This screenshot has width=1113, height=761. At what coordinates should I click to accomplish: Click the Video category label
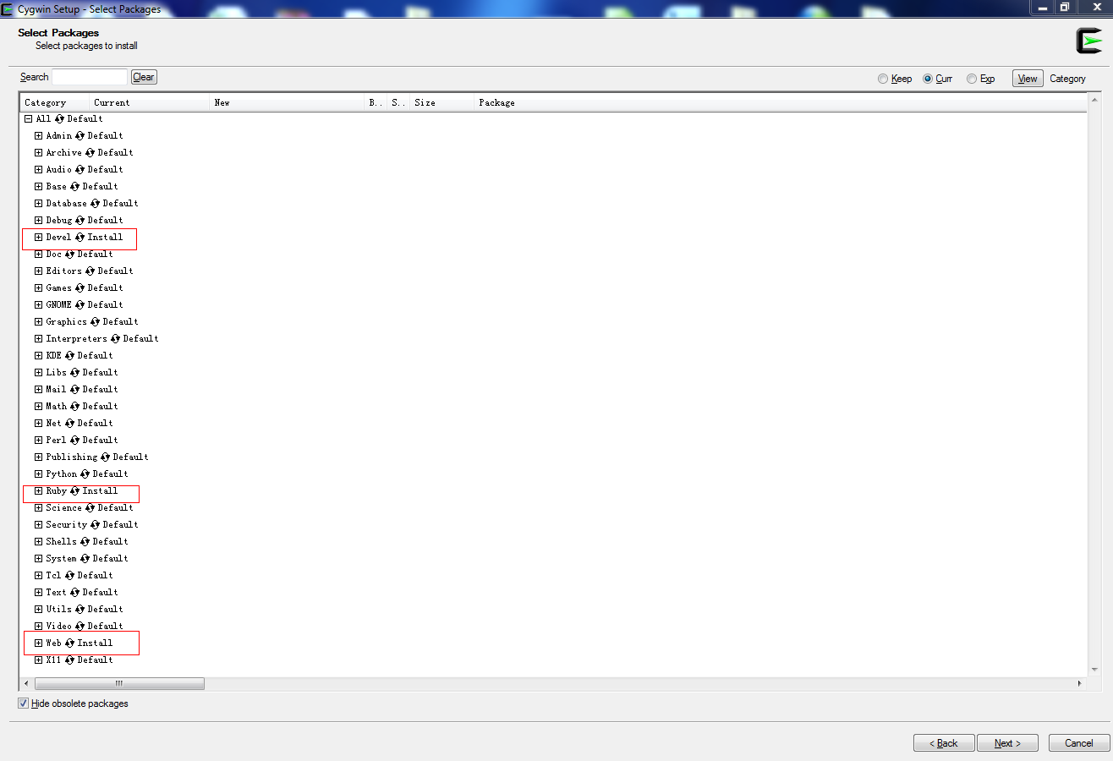coord(59,627)
